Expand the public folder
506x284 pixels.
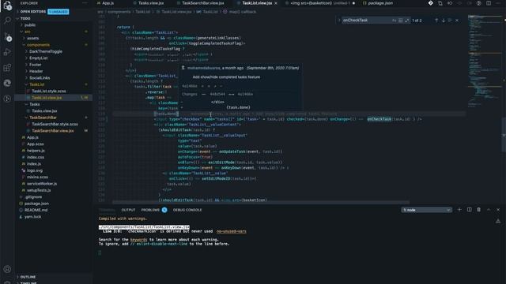30,24
